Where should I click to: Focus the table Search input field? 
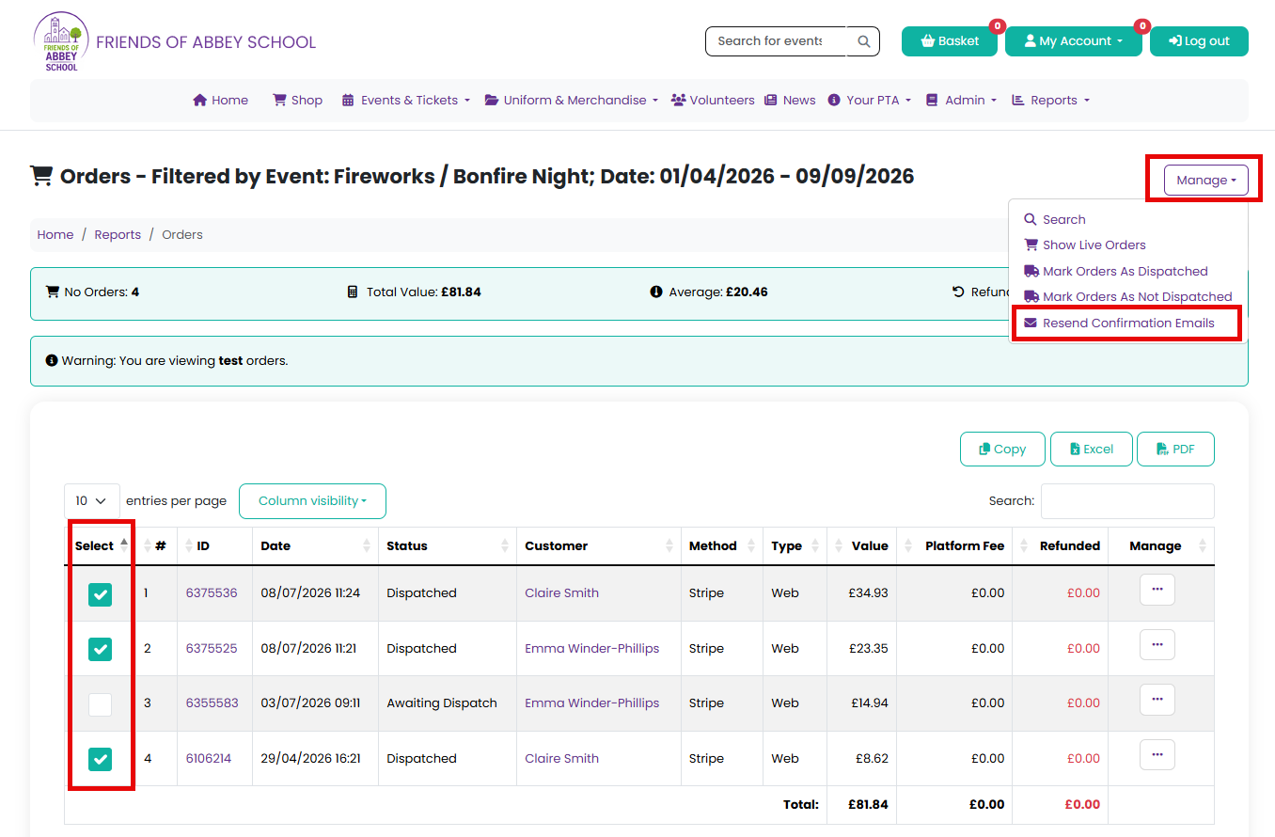click(x=1127, y=501)
